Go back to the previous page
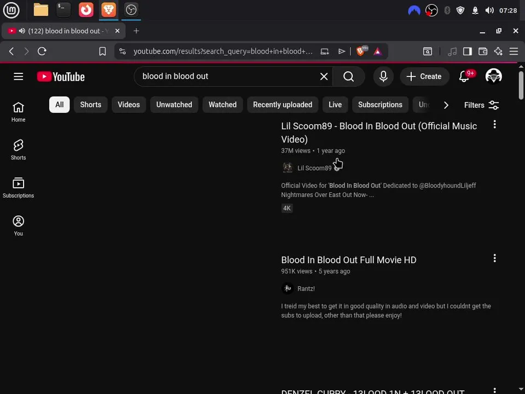Viewport: 525px width, 394px height. 11,51
